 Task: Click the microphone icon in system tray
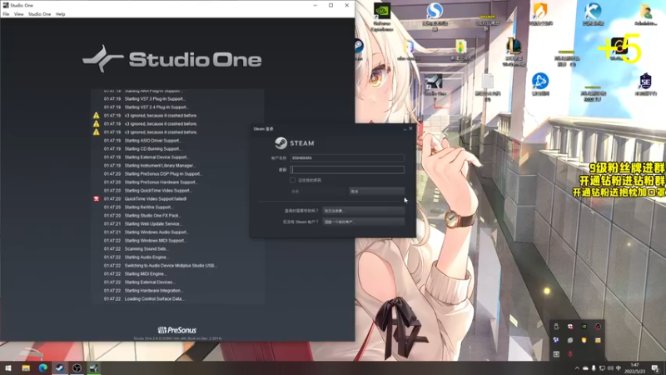coord(594,368)
